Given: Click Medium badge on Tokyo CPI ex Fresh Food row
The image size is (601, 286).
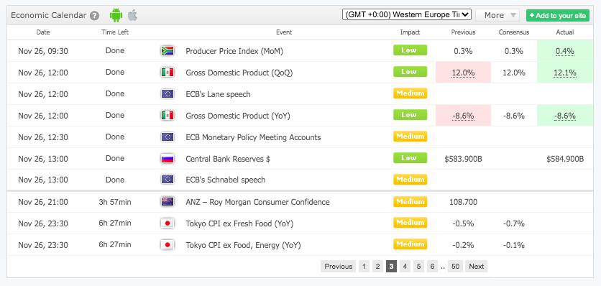Looking at the screenshot, I should [410, 222].
